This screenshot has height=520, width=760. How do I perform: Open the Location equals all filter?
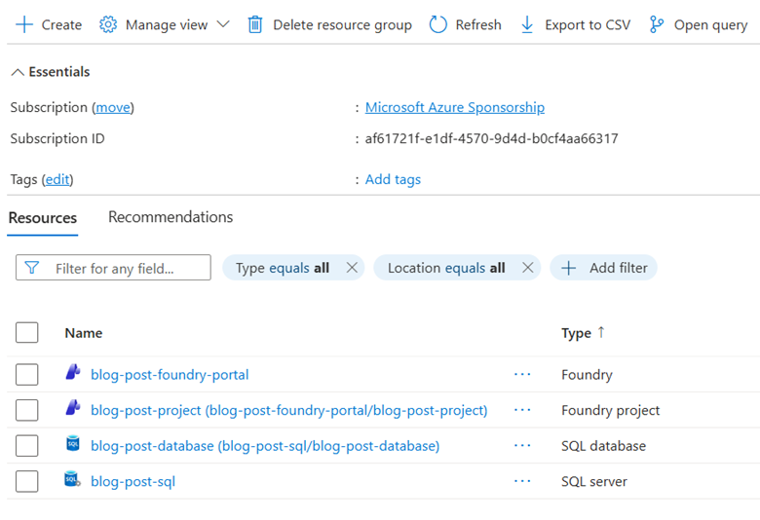pyautogui.click(x=446, y=268)
